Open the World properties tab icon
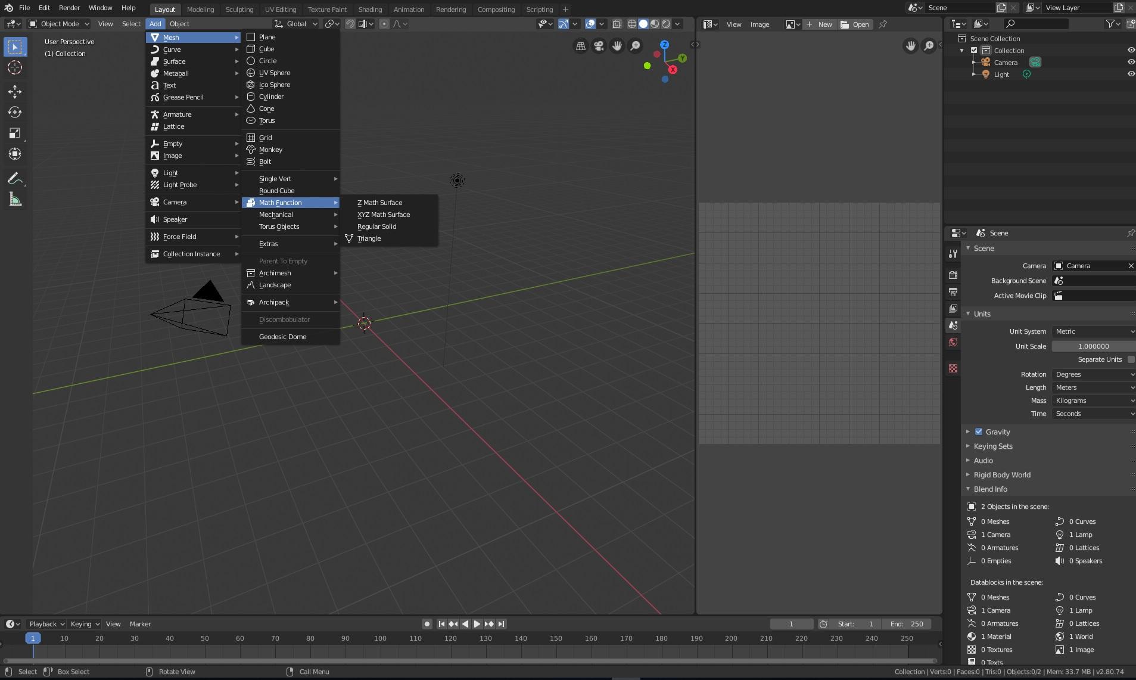 [953, 342]
